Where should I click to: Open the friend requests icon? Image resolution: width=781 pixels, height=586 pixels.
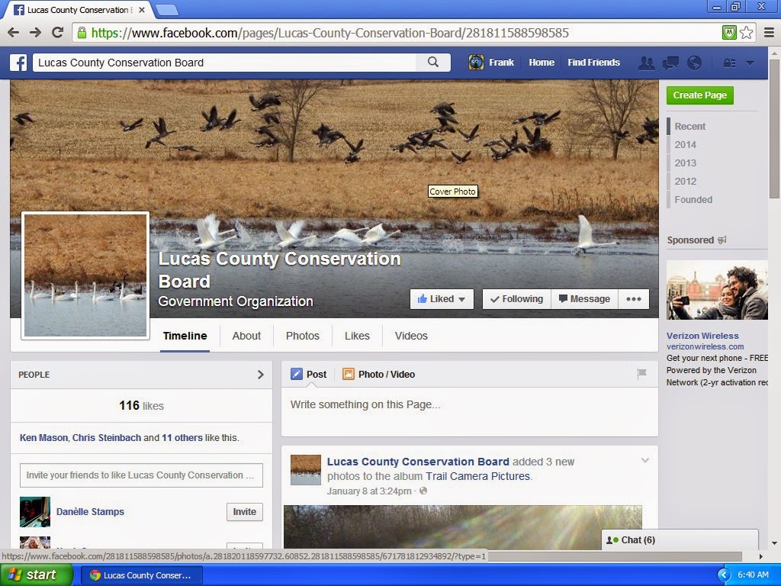(646, 63)
